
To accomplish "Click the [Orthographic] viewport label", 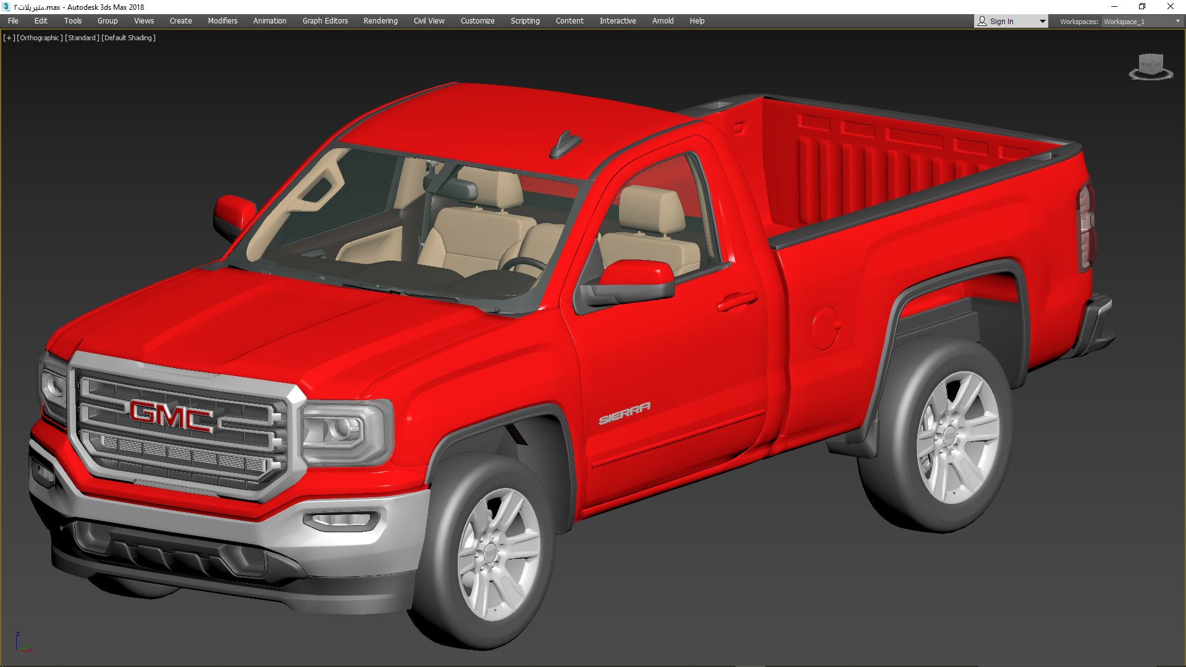I will 40,38.
